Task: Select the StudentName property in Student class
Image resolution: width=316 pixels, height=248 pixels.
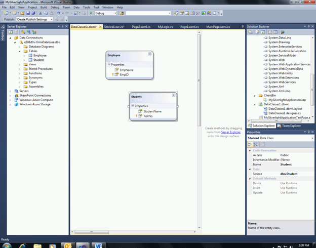Action: coord(152,111)
